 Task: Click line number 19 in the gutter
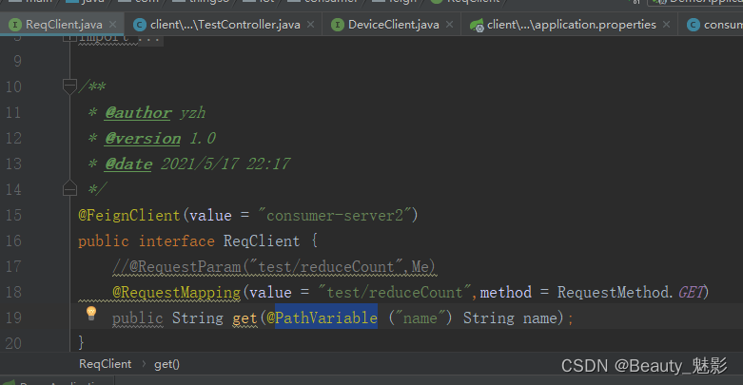click(13, 318)
